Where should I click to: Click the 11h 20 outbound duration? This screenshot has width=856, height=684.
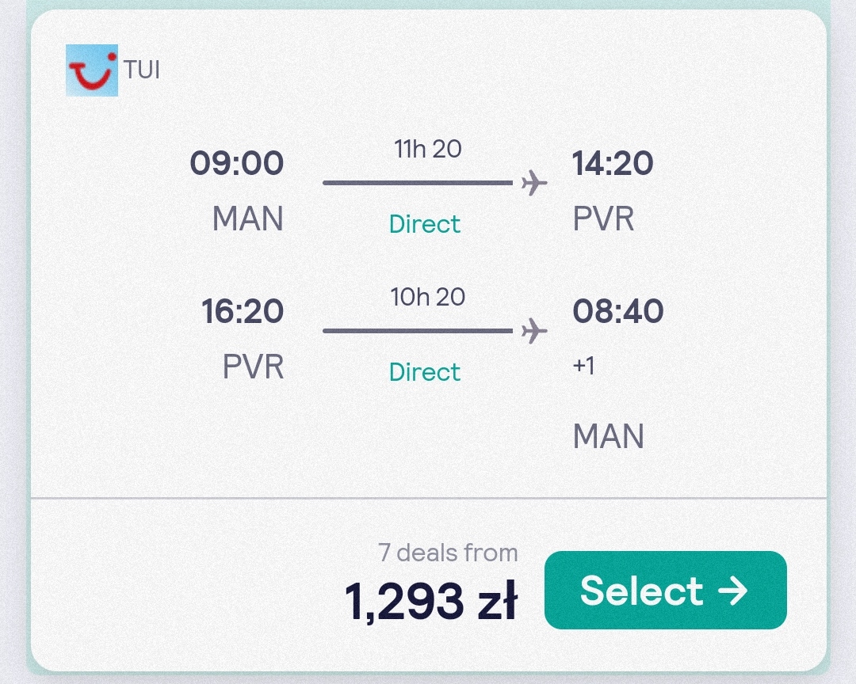[428, 149]
